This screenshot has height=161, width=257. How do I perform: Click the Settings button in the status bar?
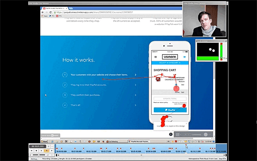click(34, 159)
